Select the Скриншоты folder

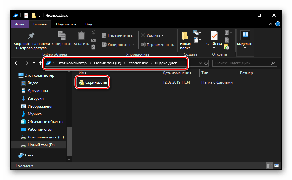click(93, 82)
